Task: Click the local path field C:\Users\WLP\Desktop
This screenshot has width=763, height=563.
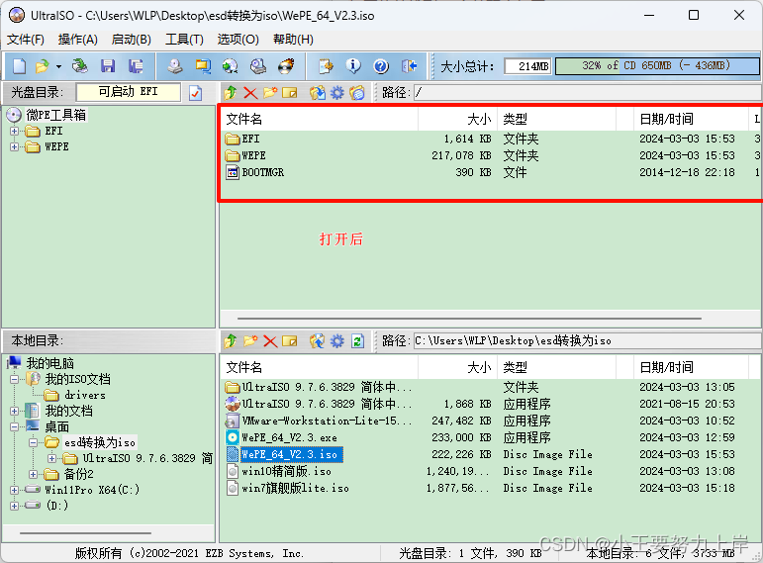Action: coord(587,340)
